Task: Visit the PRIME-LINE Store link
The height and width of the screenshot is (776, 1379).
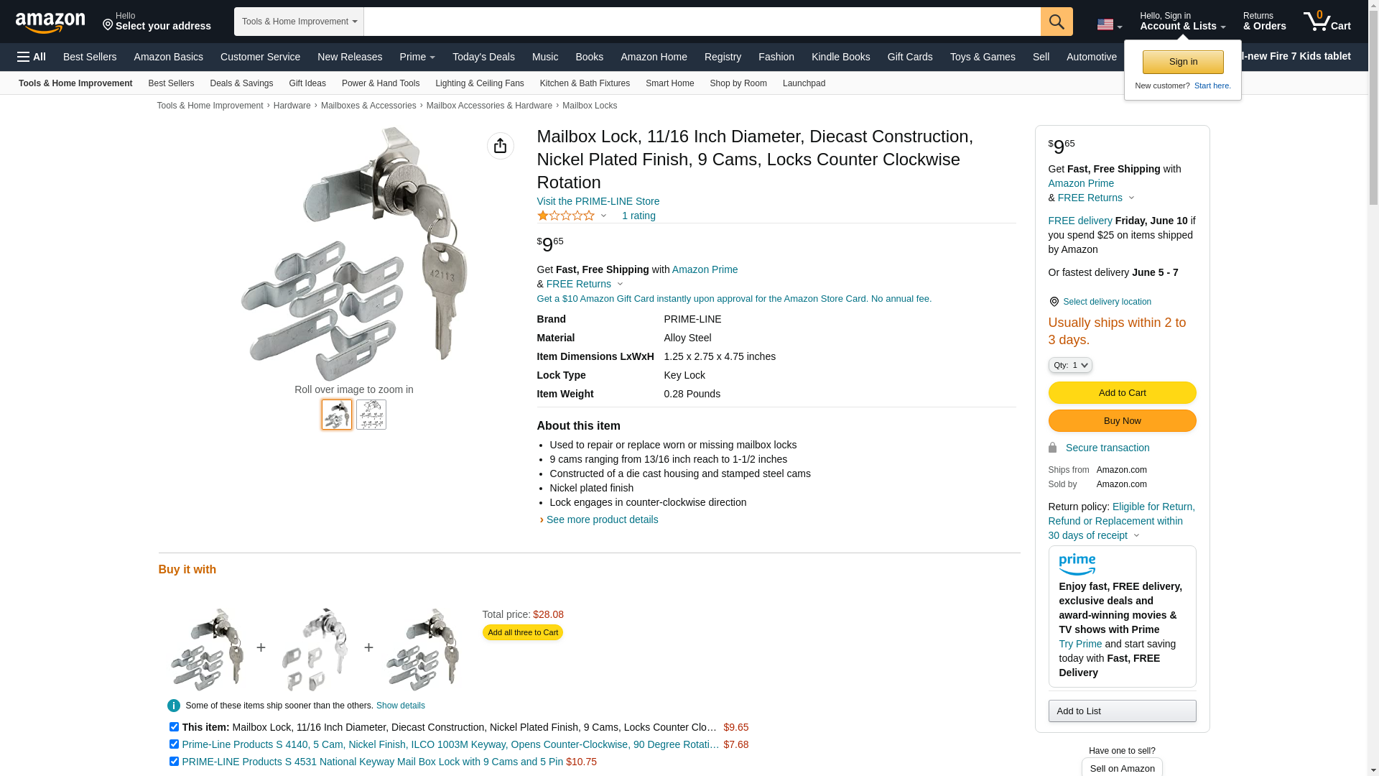Action: [x=598, y=201]
